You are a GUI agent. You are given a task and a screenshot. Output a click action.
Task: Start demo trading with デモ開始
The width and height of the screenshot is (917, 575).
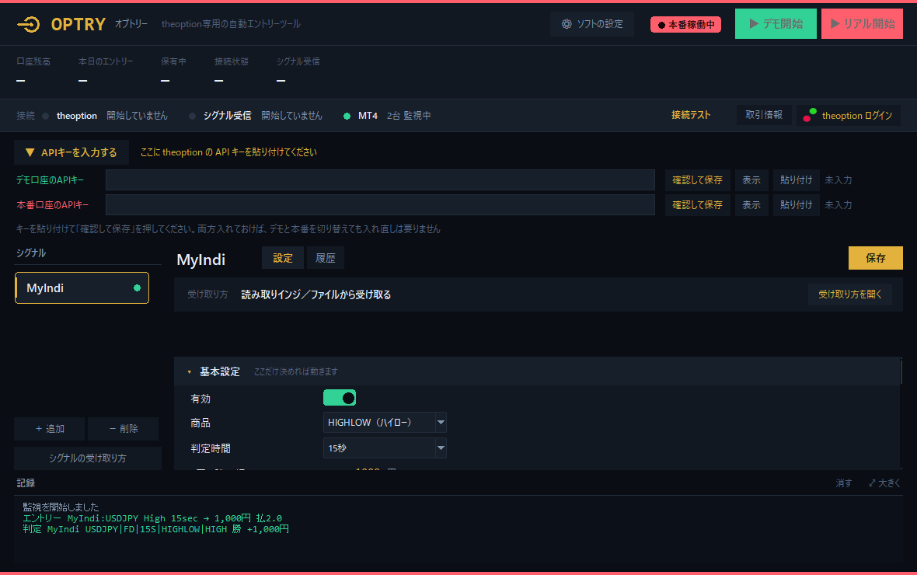tap(776, 24)
